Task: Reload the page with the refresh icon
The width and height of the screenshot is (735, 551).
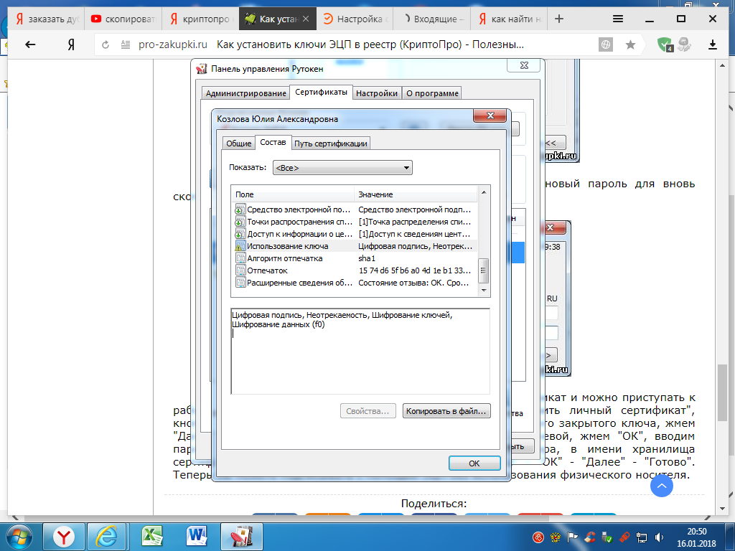Action: coord(106,44)
